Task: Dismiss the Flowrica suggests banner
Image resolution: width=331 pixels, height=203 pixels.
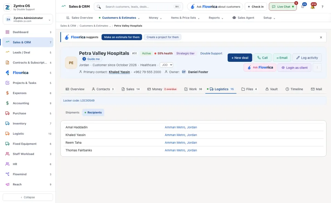Action: 321,37
